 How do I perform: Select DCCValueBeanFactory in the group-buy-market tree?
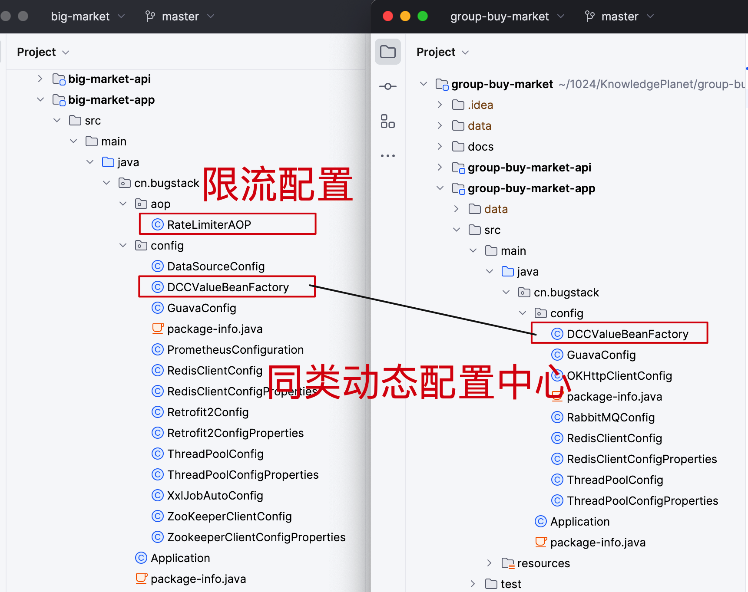[627, 334]
